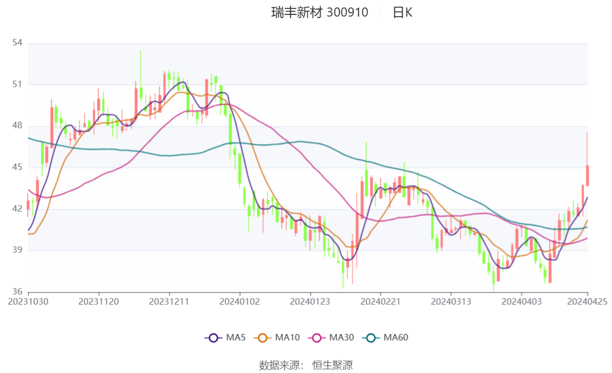
Task: Select the 20240102 date axis label
Action: (240, 302)
